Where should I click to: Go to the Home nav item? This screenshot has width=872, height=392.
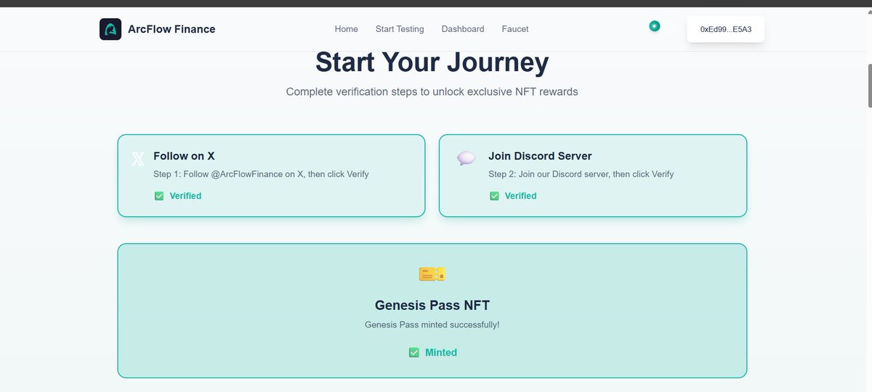[x=346, y=29]
